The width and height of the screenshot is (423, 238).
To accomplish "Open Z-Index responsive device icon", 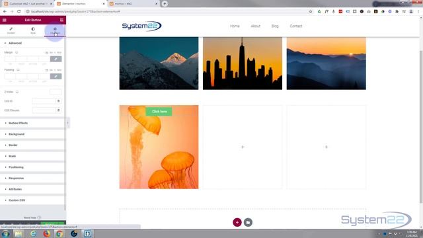I will tap(17, 92).
